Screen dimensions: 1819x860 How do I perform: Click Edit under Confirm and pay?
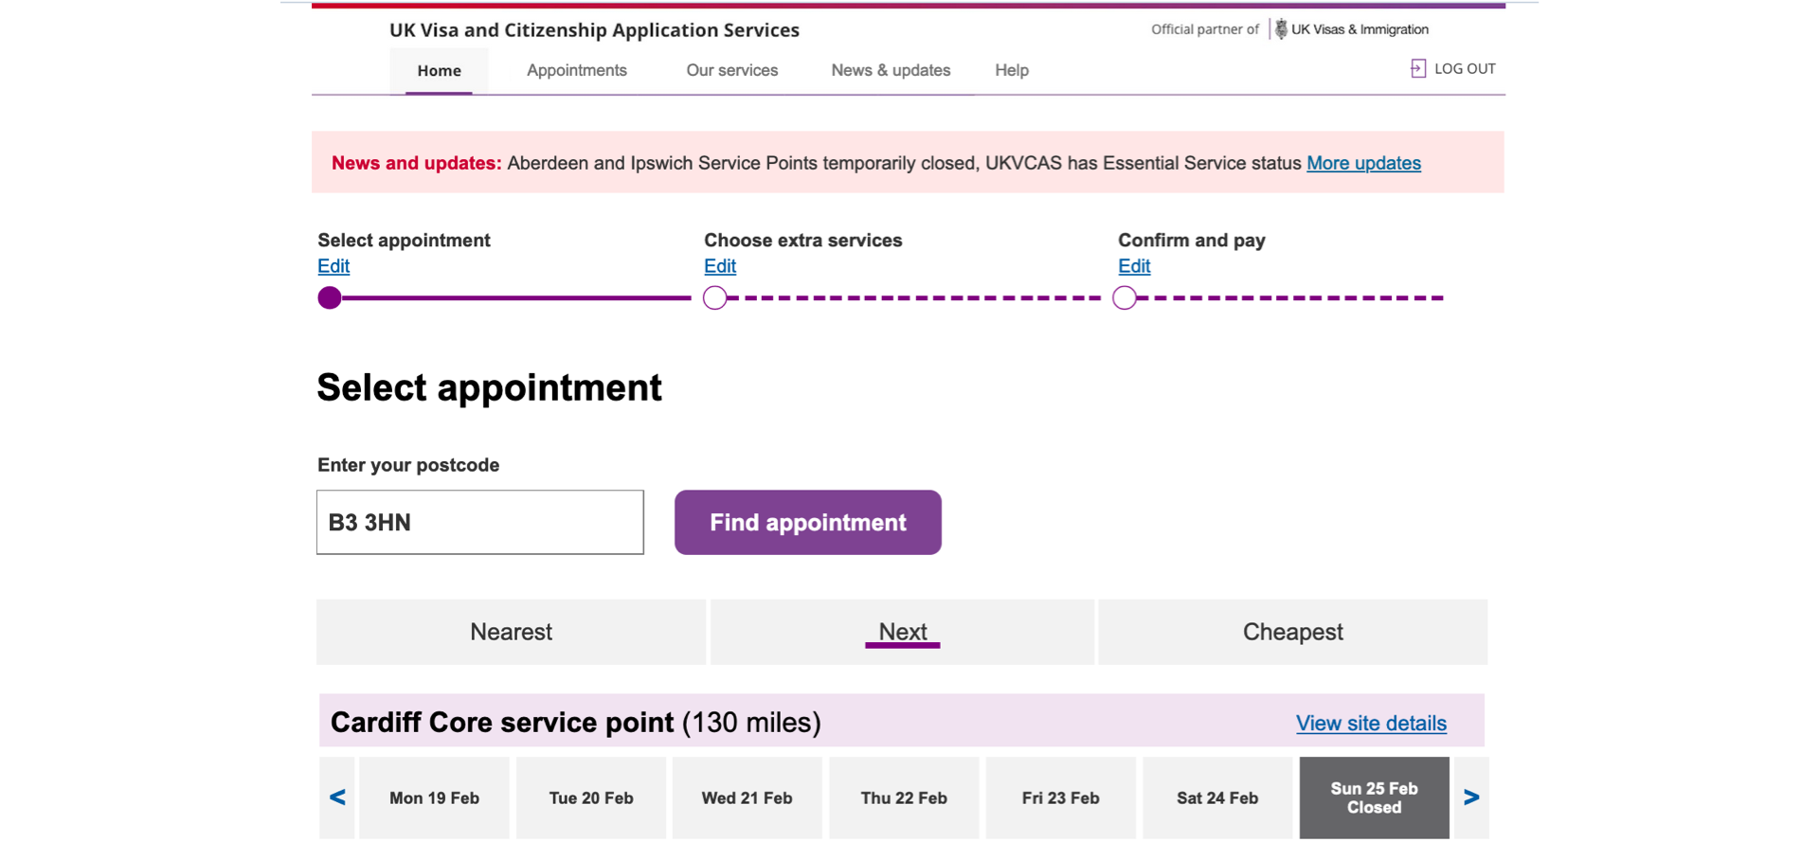(1134, 266)
